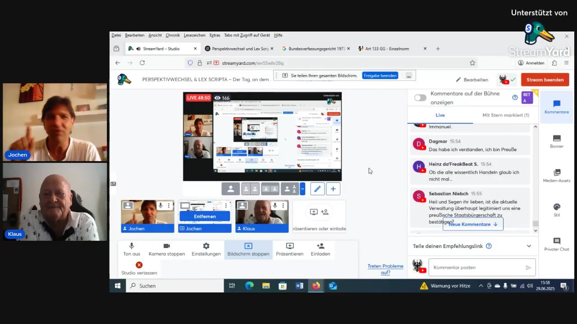Open Microsoft Word from the taskbar

click(x=299, y=286)
